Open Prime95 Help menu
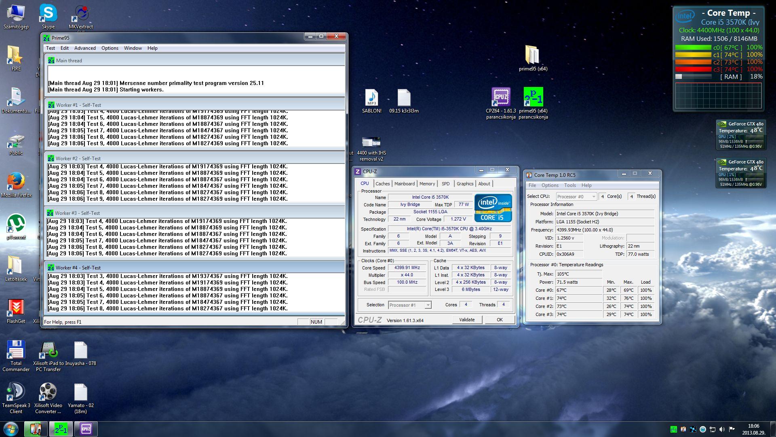Image resolution: width=776 pixels, height=437 pixels. [x=152, y=48]
